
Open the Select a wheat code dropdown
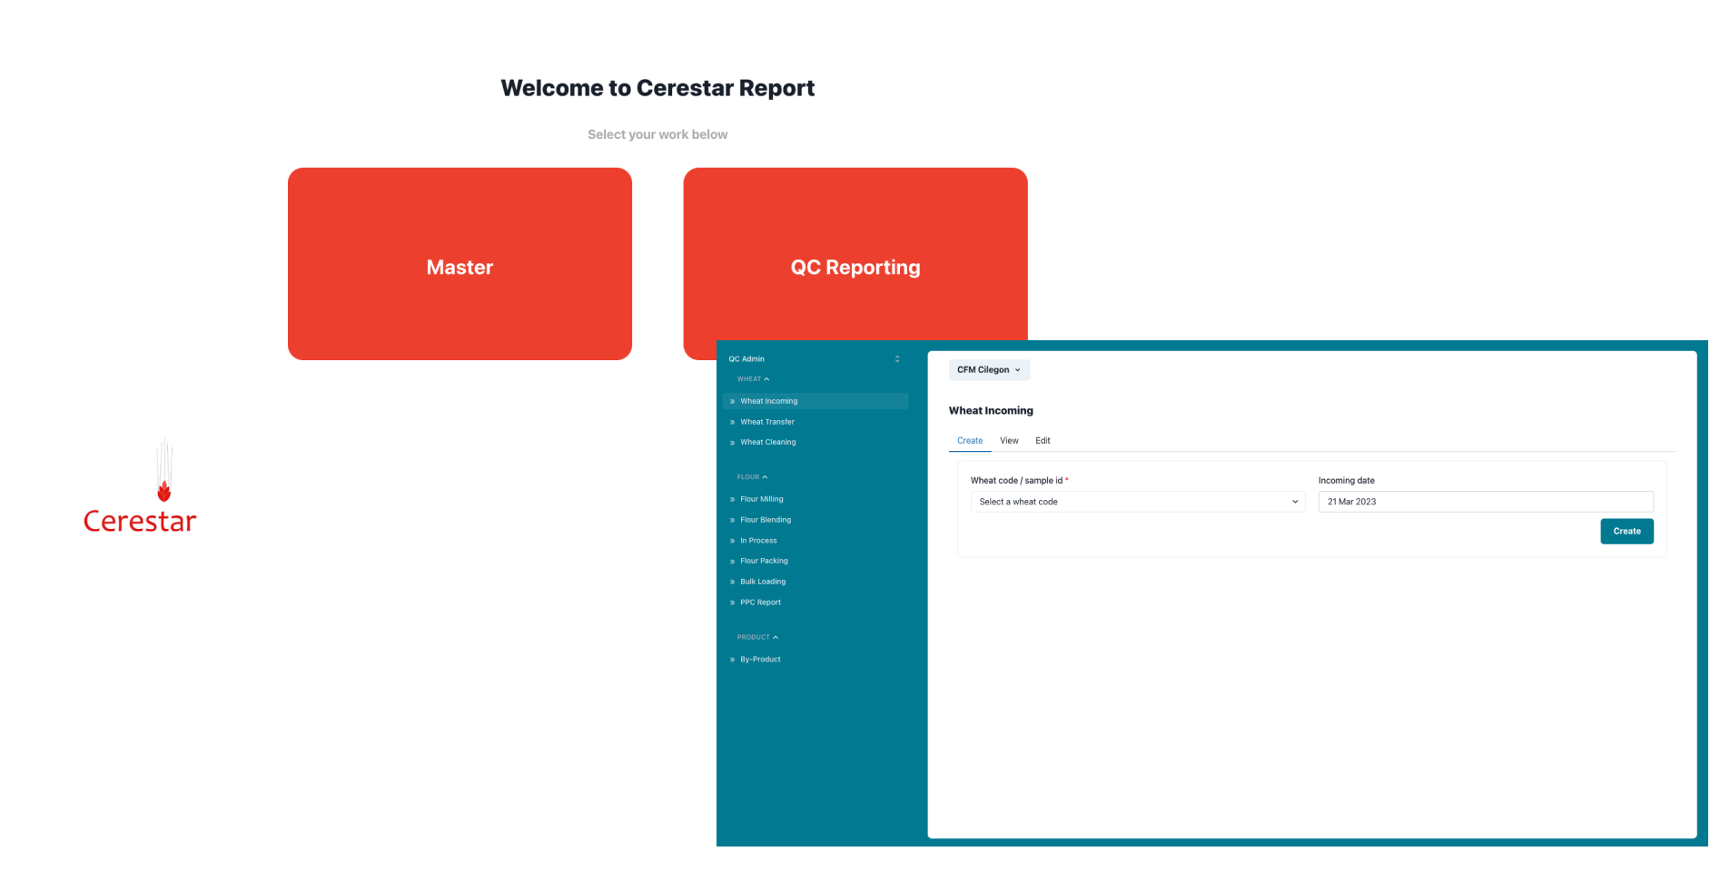[1138, 502]
